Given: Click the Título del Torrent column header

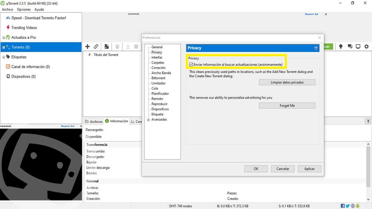Looking at the screenshot, I should pyautogui.click(x=106, y=55).
